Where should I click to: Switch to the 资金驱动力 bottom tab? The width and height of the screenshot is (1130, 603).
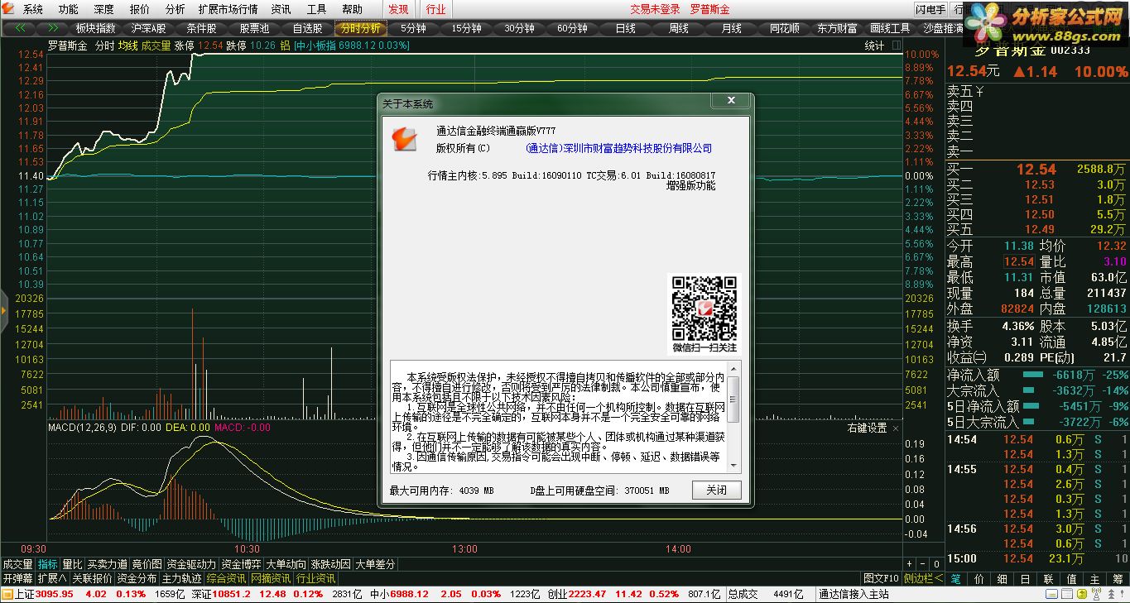[190, 564]
